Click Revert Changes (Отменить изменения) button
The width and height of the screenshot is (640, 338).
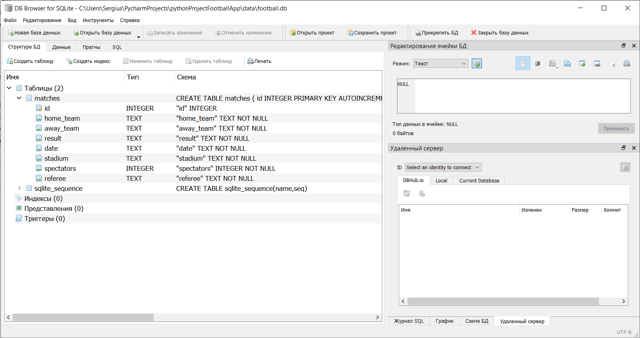click(x=243, y=33)
